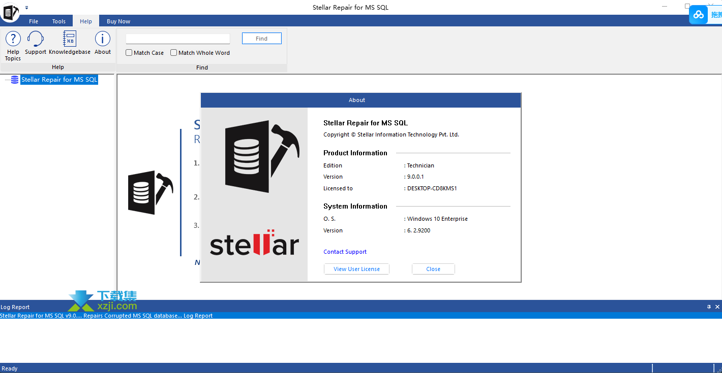Open the Knowledgebase icon
This screenshot has width=722, height=373.
click(x=70, y=43)
